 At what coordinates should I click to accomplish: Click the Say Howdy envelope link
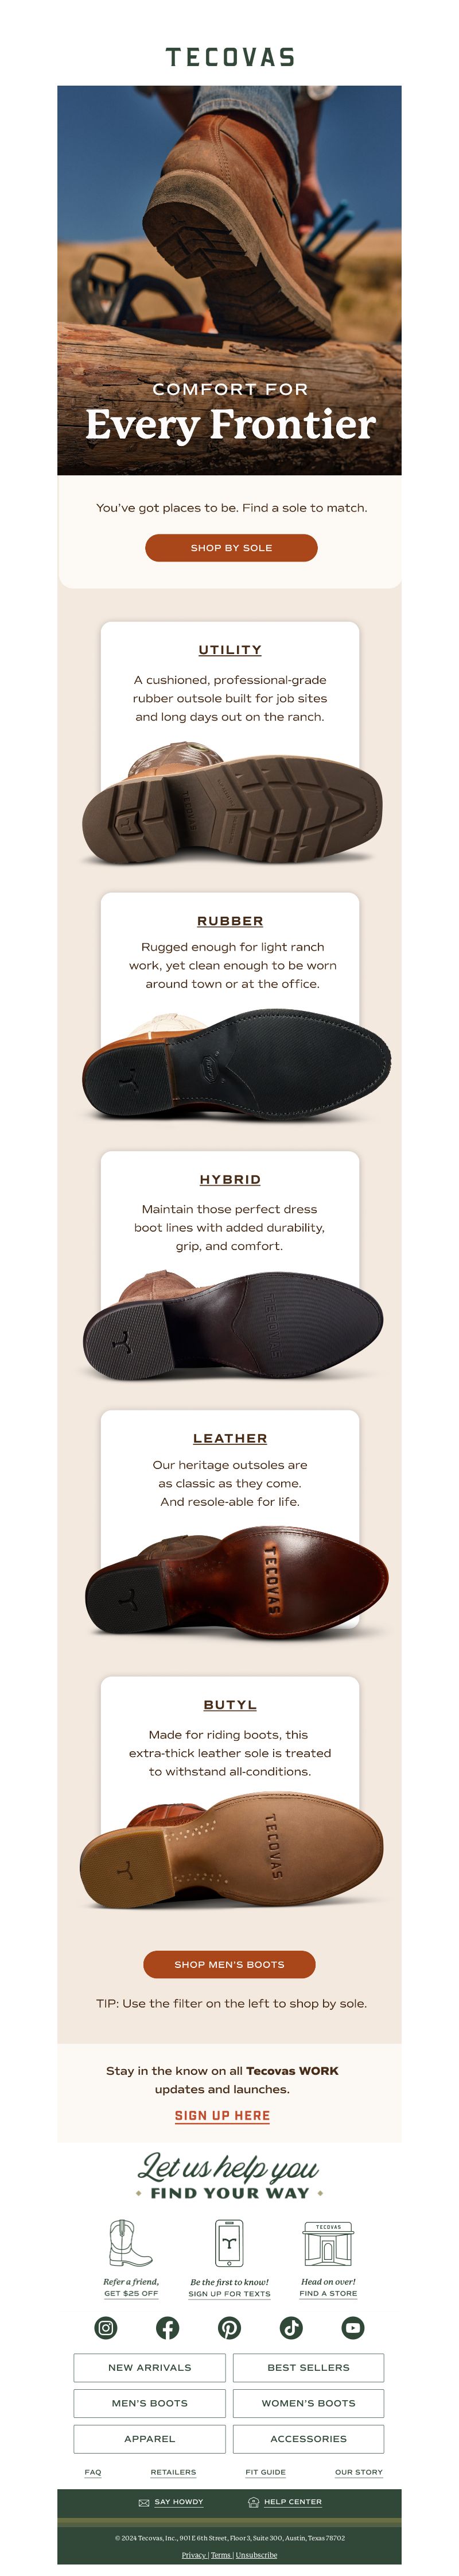pyautogui.click(x=170, y=2501)
